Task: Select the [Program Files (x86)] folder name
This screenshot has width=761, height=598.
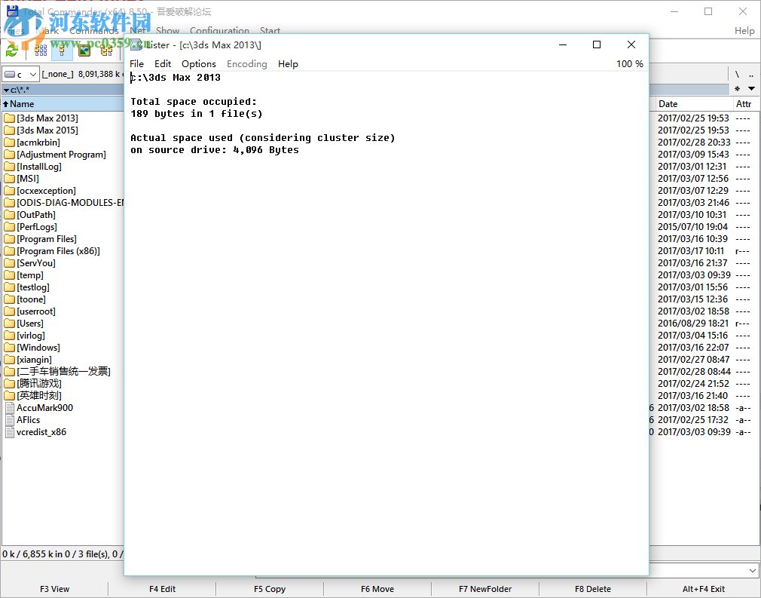Action: coord(58,251)
